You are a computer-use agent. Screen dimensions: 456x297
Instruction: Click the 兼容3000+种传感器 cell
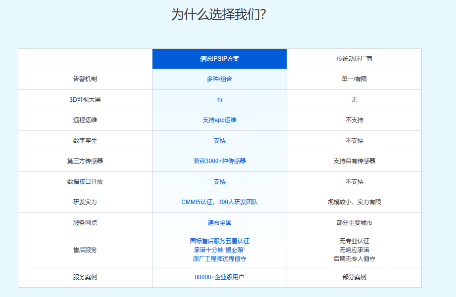coord(219,161)
